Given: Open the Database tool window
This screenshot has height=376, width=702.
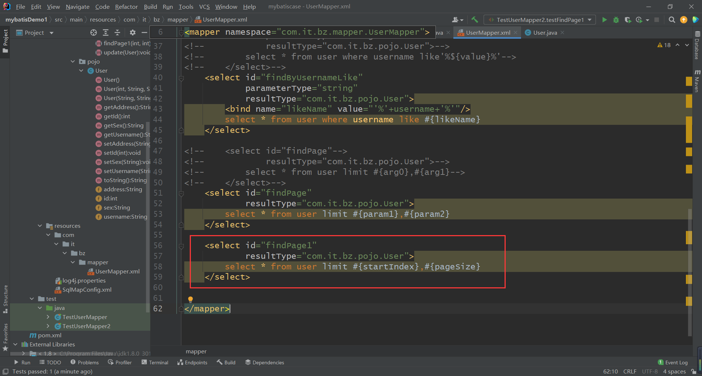Looking at the screenshot, I should click(x=697, y=45).
